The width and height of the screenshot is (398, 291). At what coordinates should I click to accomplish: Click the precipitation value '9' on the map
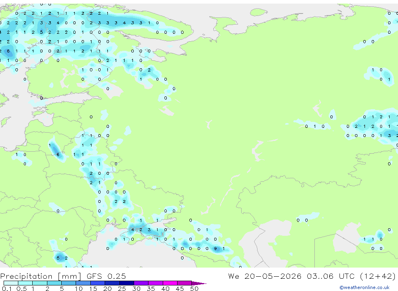point(215,249)
